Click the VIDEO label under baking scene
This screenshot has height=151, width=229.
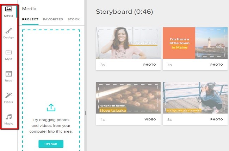[150, 120]
